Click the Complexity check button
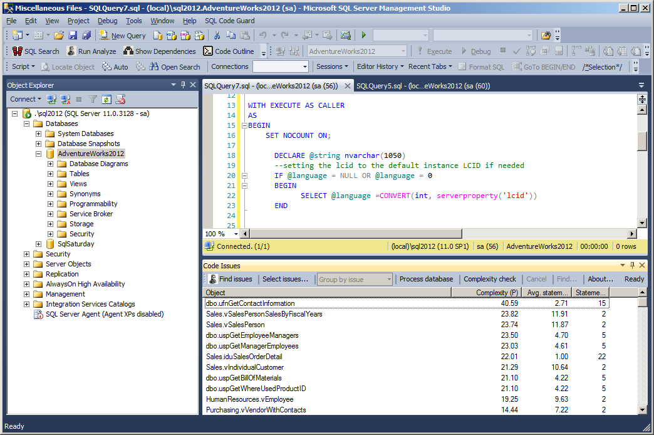The height and width of the screenshot is (435, 654). click(490, 279)
